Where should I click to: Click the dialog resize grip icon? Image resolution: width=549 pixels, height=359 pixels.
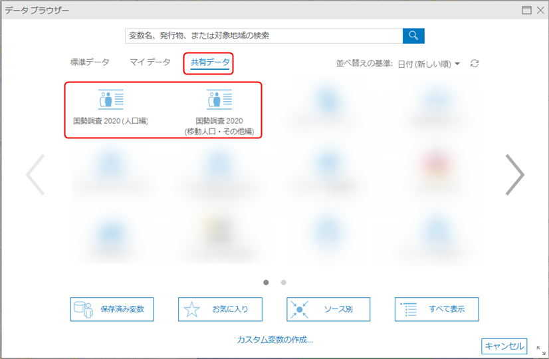(541, 350)
